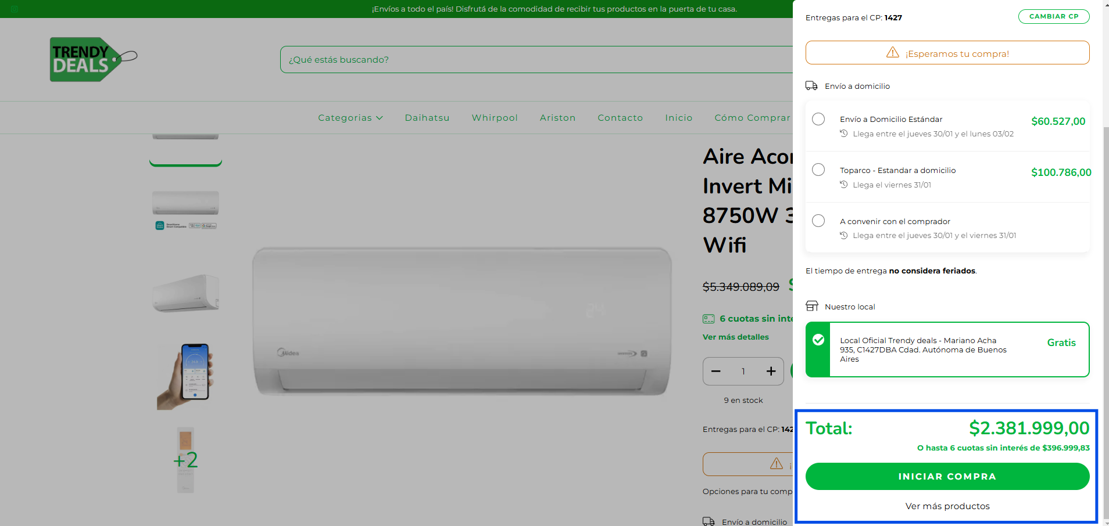
Task: Navigate to Contacto page
Action: tap(620, 118)
